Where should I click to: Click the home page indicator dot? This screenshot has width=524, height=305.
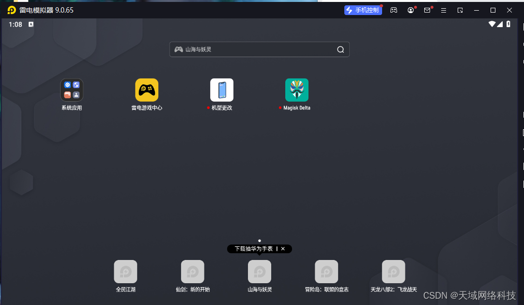[259, 241]
